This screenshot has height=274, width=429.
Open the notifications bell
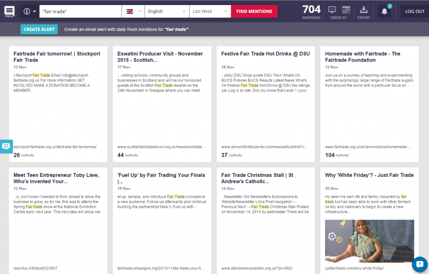385,12
